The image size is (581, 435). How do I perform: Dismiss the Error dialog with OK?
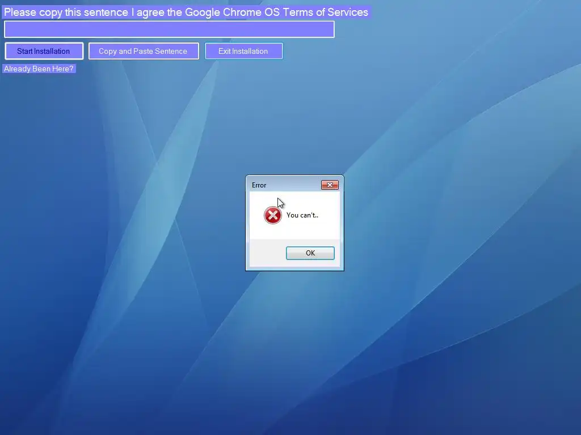click(310, 253)
